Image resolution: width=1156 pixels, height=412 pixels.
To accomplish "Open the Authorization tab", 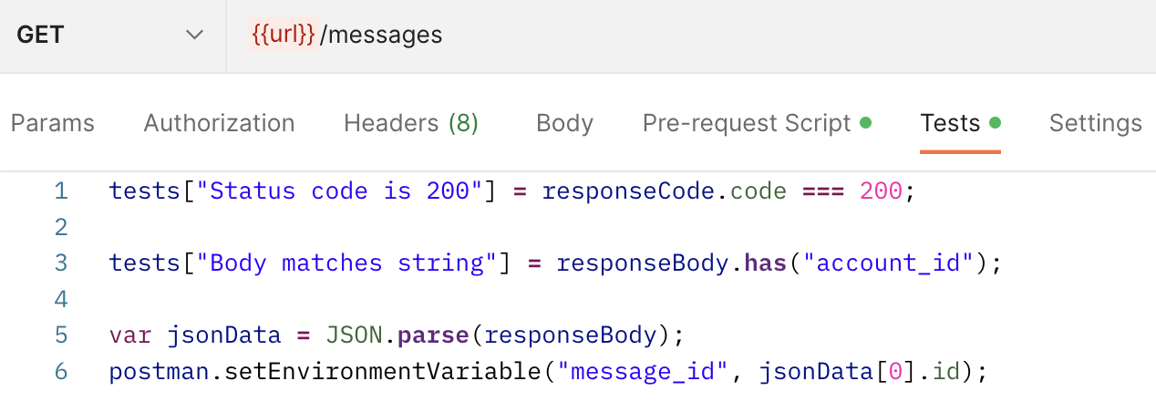I will [219, 123].
